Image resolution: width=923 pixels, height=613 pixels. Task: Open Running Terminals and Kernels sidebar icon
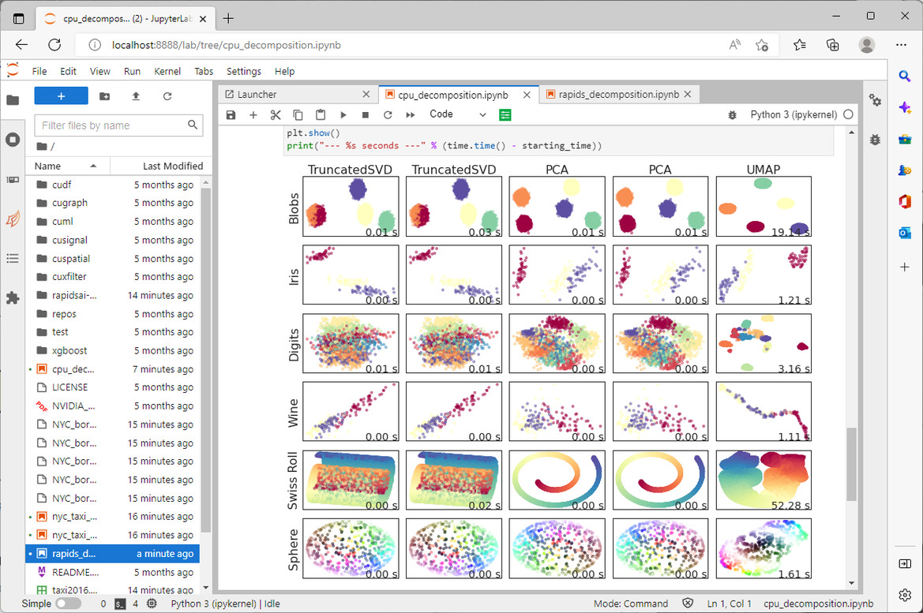[x=13, y=140]
